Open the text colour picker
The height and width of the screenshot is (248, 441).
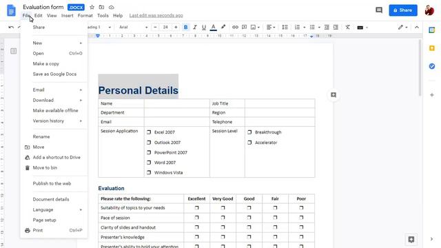click(214, 28)
